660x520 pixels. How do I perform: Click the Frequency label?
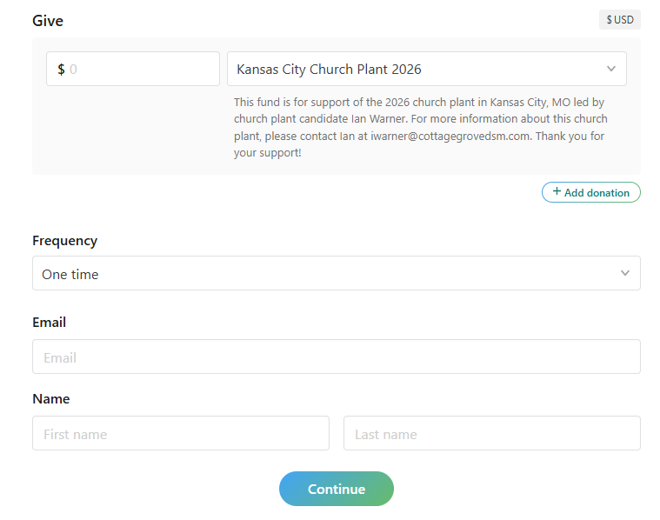(65, 241)
